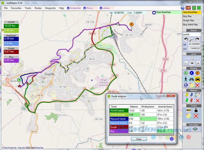This screenshot has height=150, width=204.
Task: Increase zoom level with plus button
Action: coord(198,63)
